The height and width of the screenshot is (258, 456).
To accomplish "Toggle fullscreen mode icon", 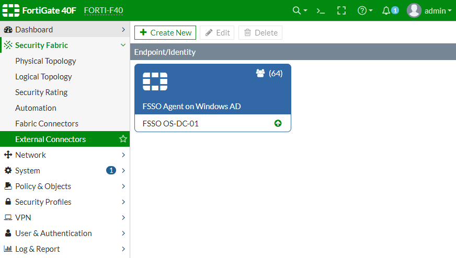I will click(x=341, y=11).
